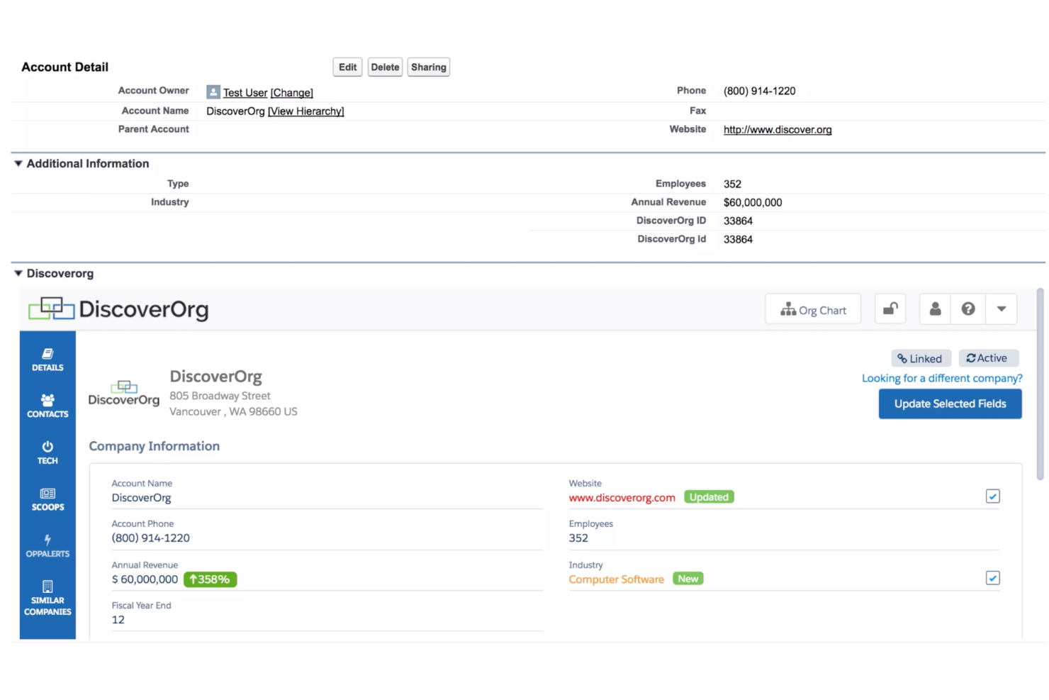Click Update Selected Fields
Screen dimensions: 1049x700
coord(950,404)
